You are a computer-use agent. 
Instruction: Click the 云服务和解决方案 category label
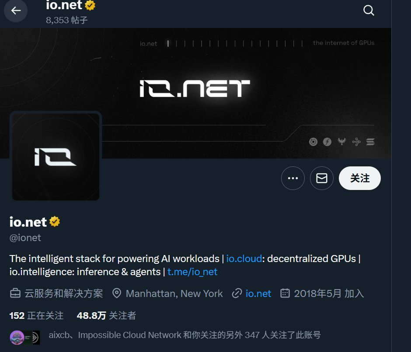pos(64,293)
